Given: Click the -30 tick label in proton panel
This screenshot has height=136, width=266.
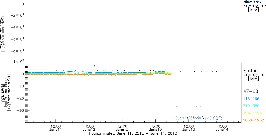Looking at the screenshot, I should click(20, 110).
